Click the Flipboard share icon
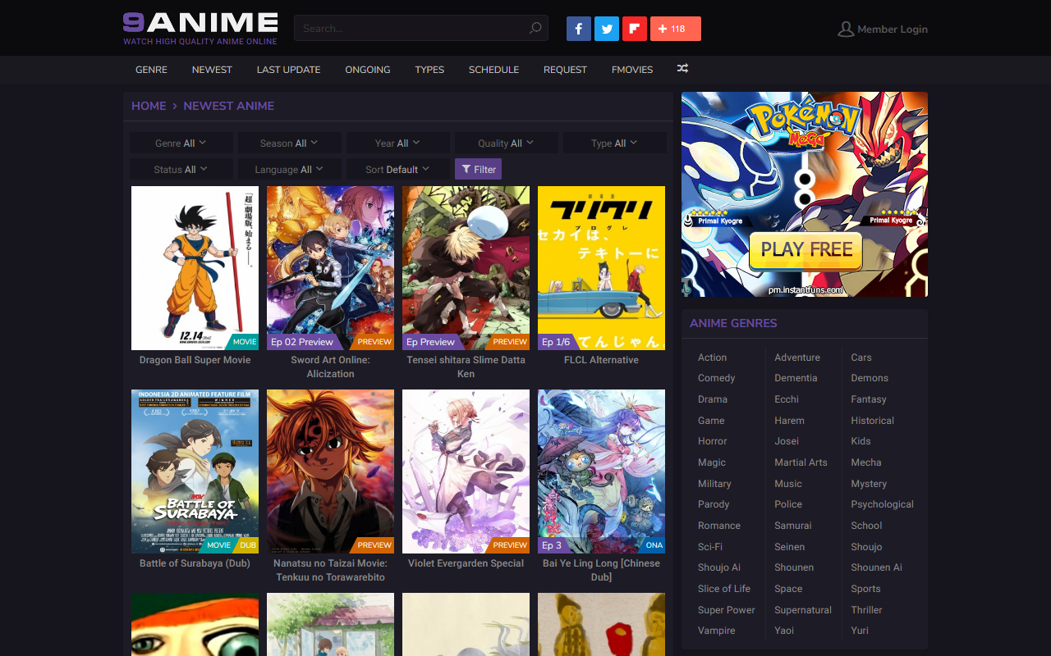1051x656 pixels. 635,29
